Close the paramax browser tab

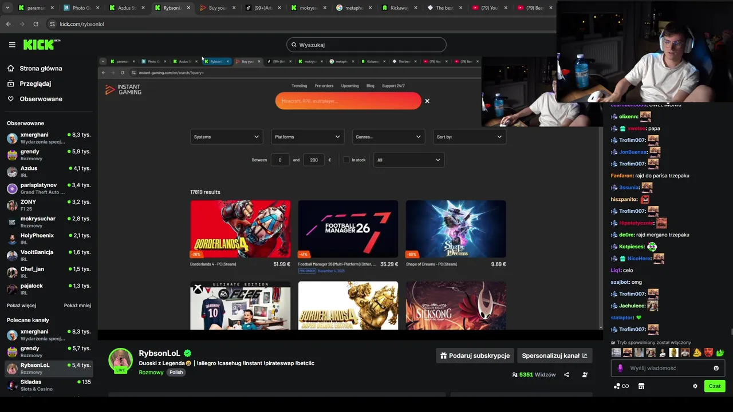pyautogui.click(x=52, y=8)
